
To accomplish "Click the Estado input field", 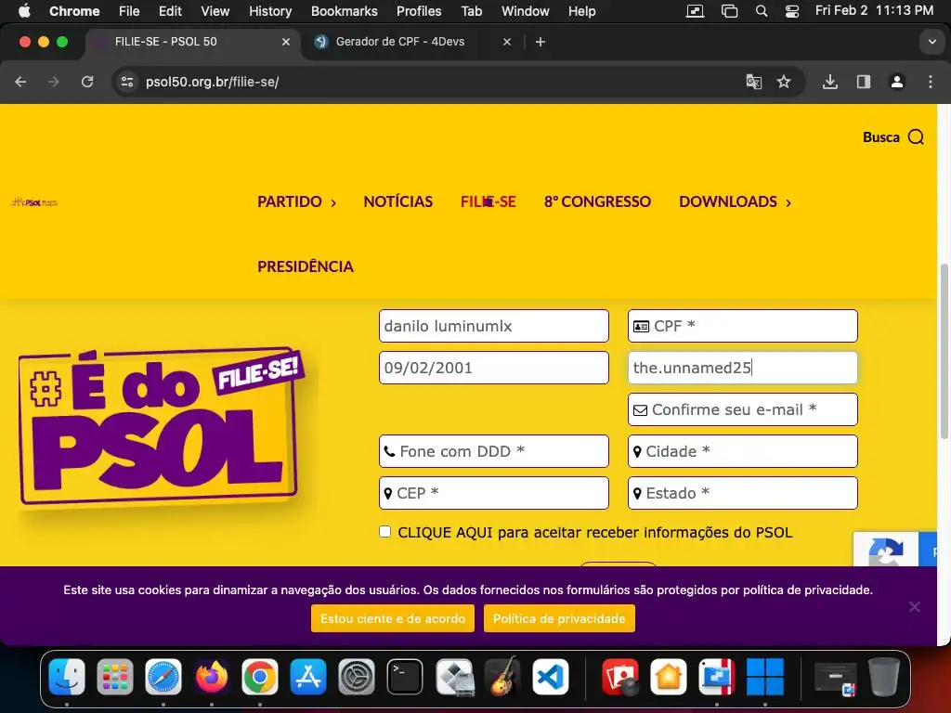I will tap(742, 493).
